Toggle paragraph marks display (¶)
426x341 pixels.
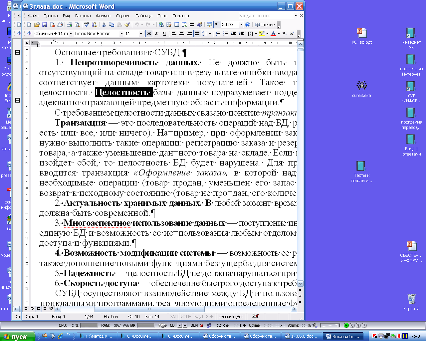(217, 25)
